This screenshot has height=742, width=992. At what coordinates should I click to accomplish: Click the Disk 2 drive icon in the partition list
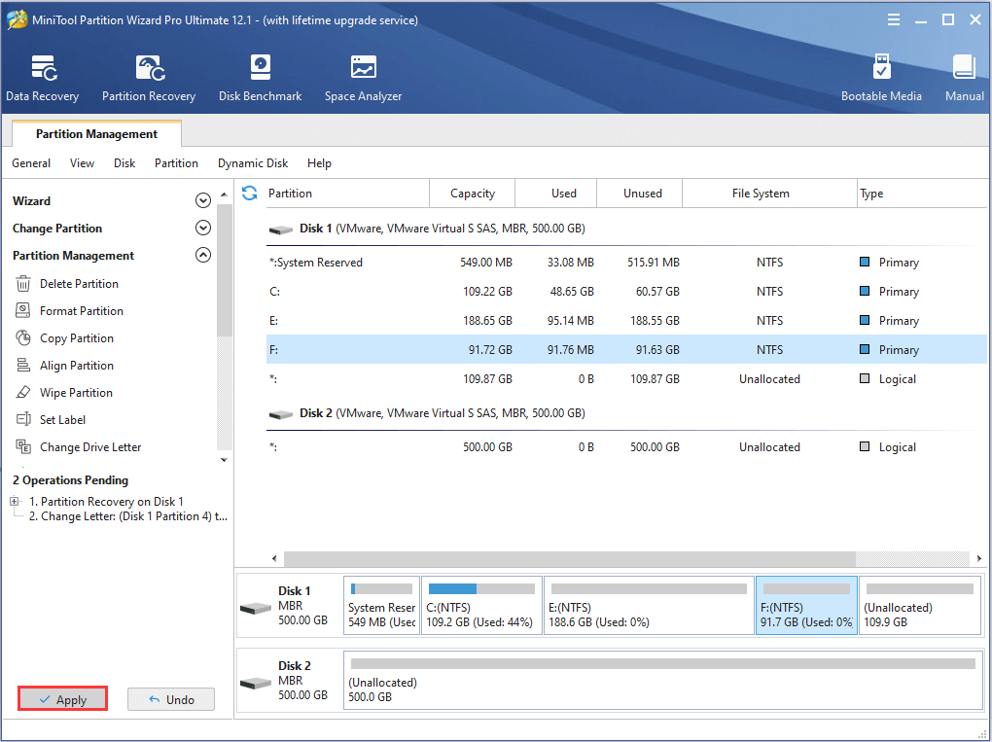click(x=281, y=413)
